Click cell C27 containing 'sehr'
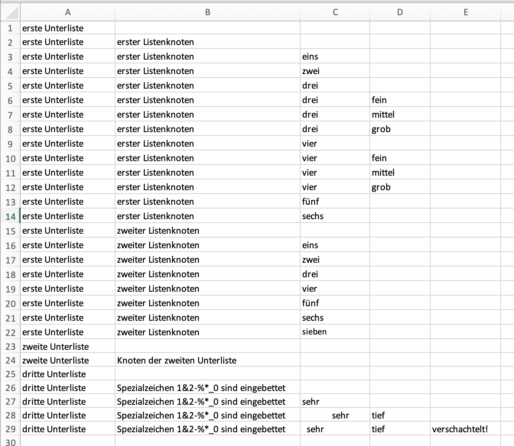The height and width of the screenshot is (446, 514). pos(335,401)
